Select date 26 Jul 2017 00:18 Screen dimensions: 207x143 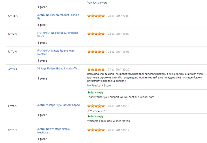click(x=119, y=106)
